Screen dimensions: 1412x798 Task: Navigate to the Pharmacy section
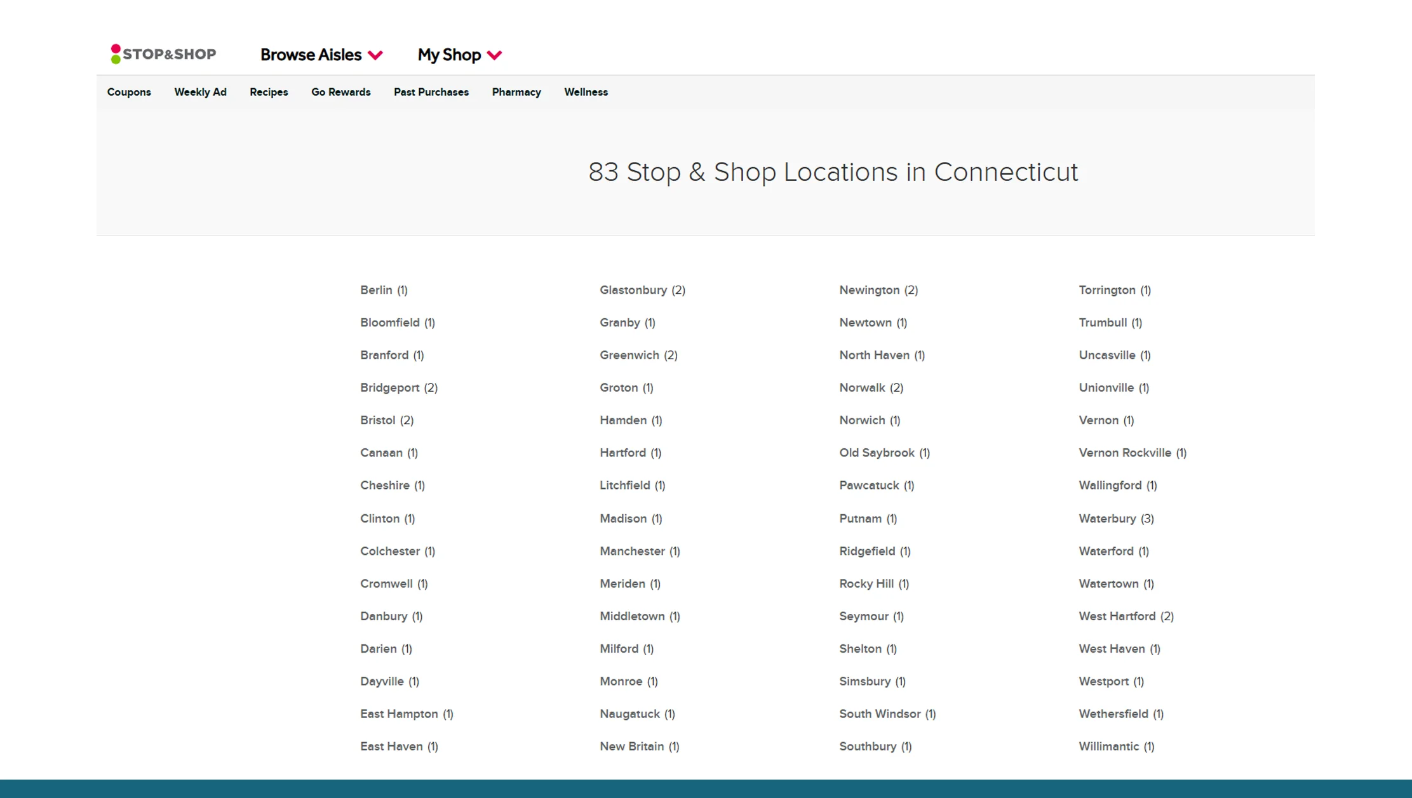[x=516, y=92]
